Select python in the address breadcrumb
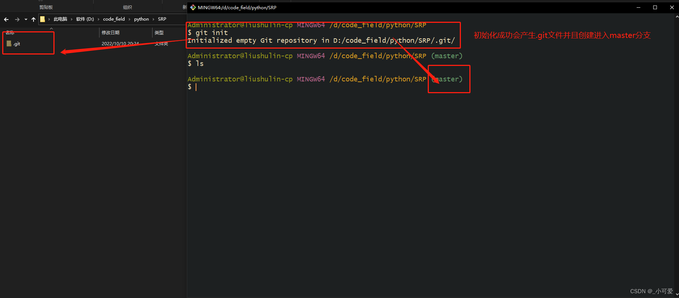The image size is (679, 298). (x=141, y=19)
